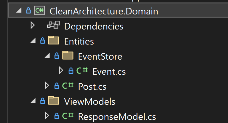Image resolution: width=228 pixels, height=123 pixels.
Task: Collapse the EventStore folder
Action: tap(47, 56)
